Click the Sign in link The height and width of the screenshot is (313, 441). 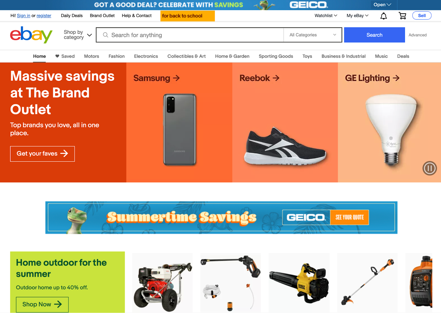tap(24, 16)
